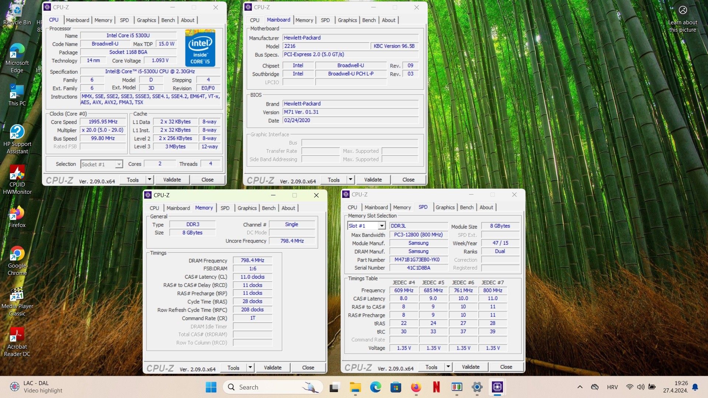Click the Specification field in CPU window
This screenshot has width=708, height=398.
(150, 71)
